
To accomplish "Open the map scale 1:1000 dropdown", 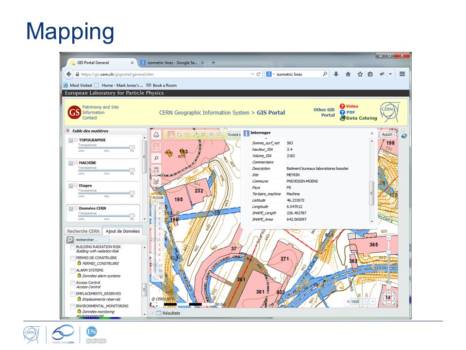I will (x=372, y=301).
